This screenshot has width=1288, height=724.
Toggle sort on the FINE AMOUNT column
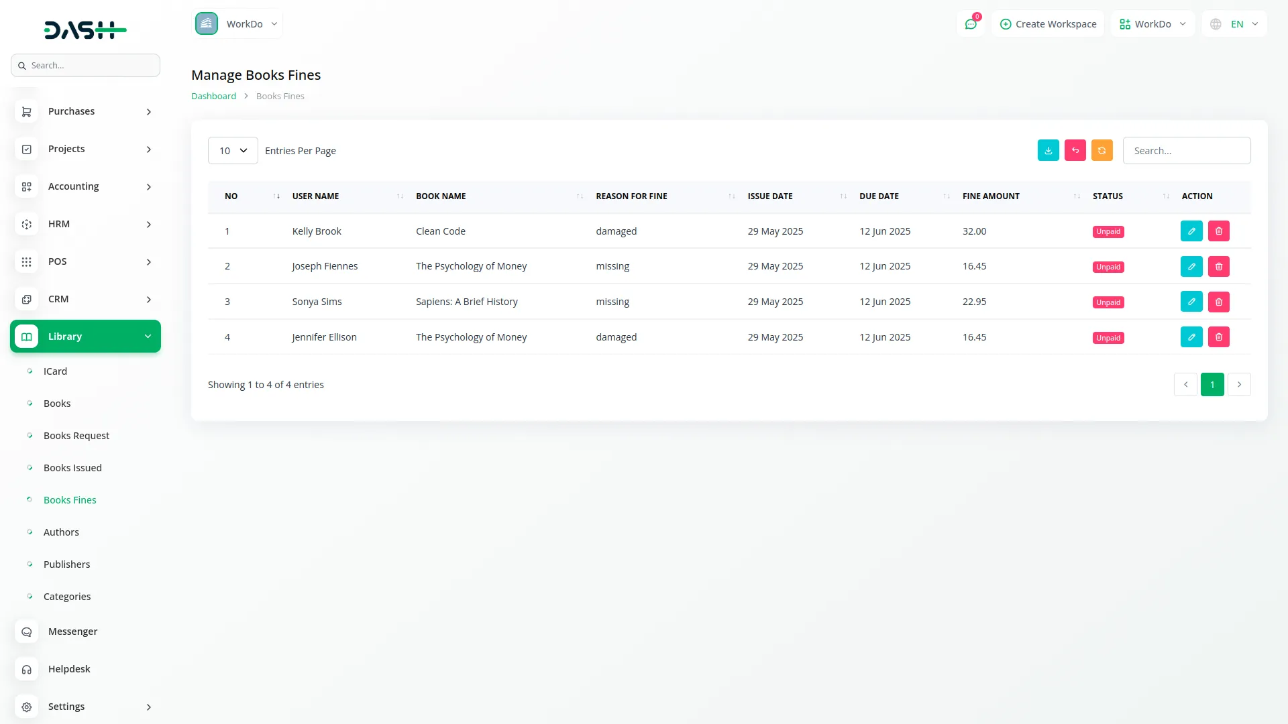point(1076,196)
